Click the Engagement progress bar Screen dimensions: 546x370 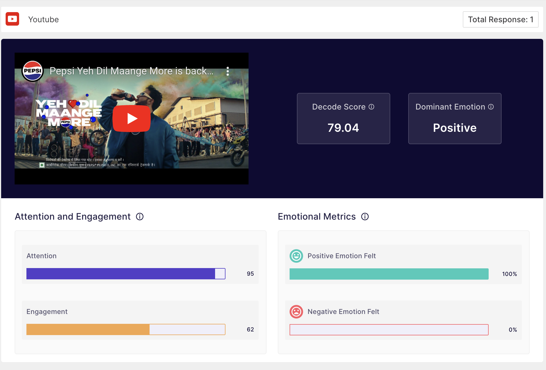click(x=126, y=329)
